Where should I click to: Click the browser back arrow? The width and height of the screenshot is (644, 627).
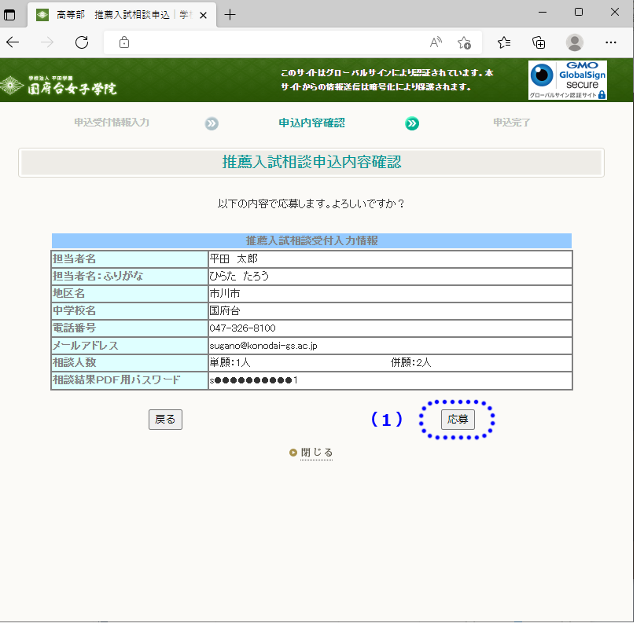coord(15,42)
